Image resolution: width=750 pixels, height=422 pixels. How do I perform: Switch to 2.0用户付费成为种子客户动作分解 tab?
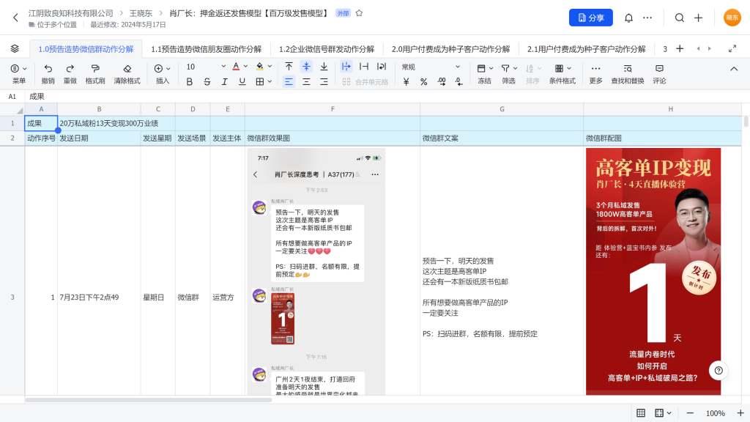[450, 49]
